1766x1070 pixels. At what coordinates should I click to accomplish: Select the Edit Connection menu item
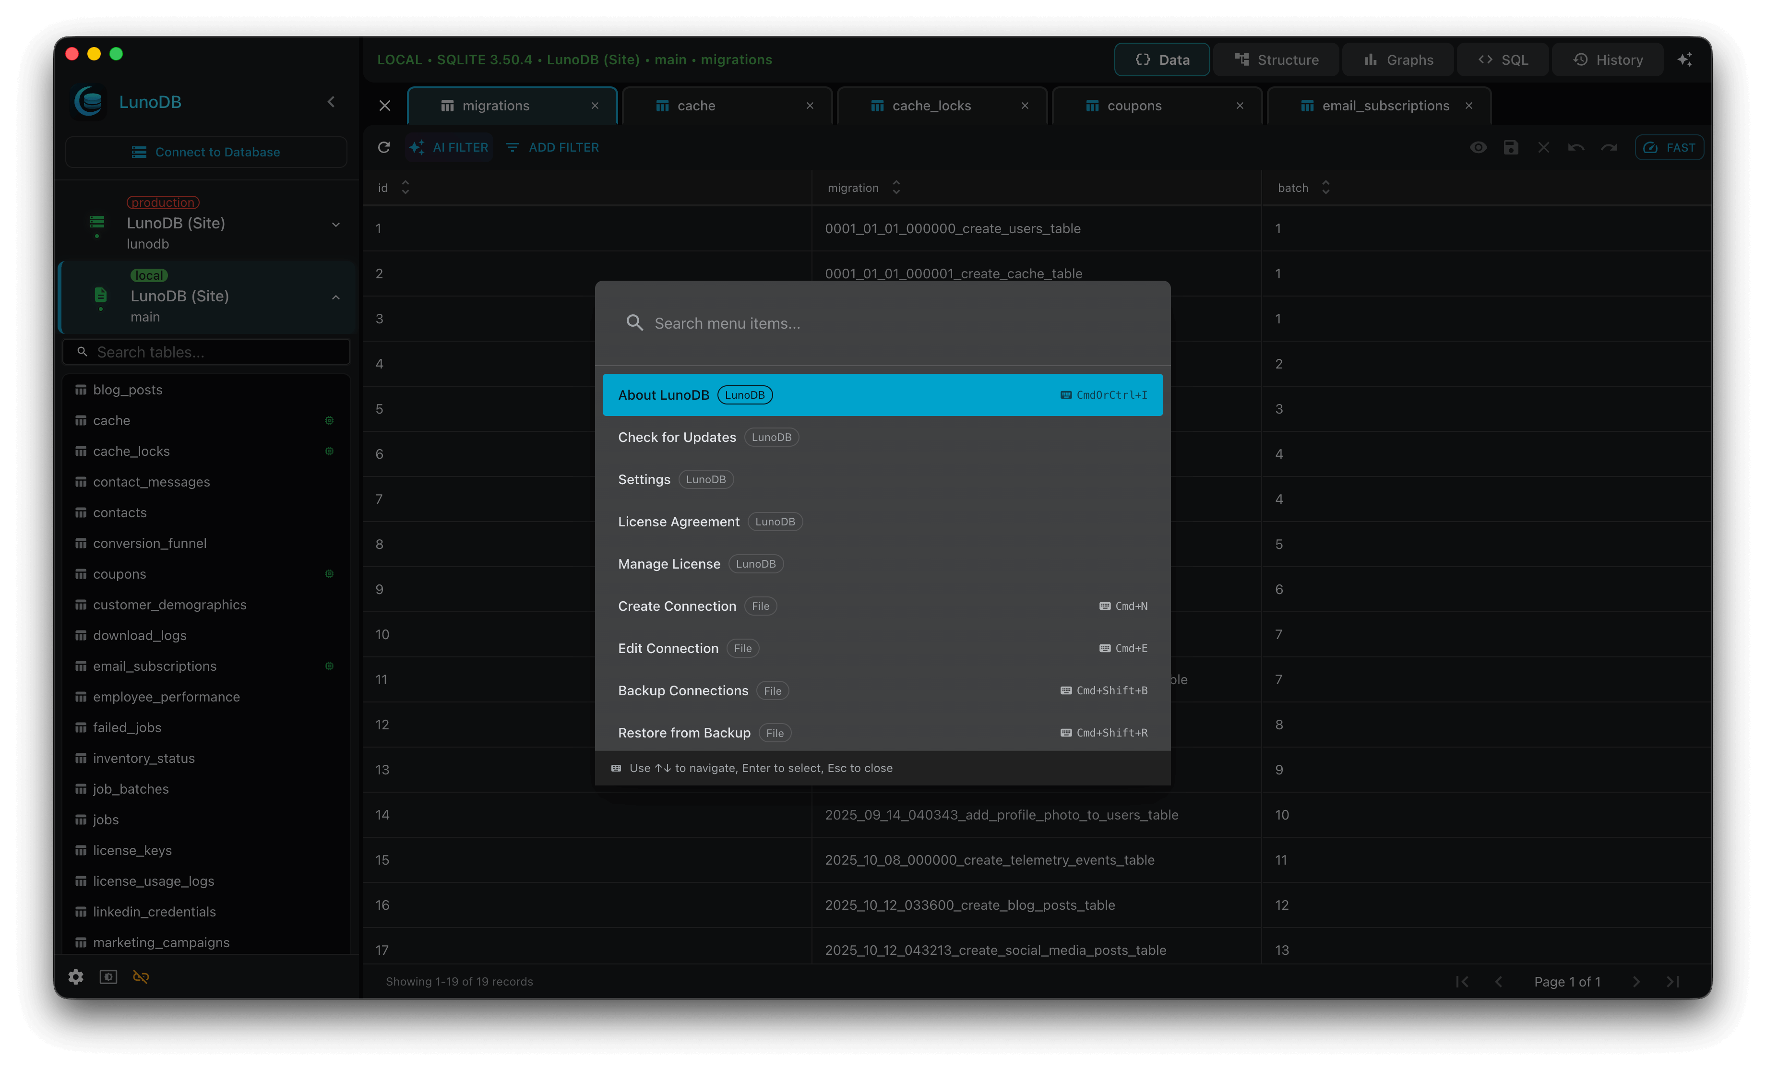tap(883, 648)
